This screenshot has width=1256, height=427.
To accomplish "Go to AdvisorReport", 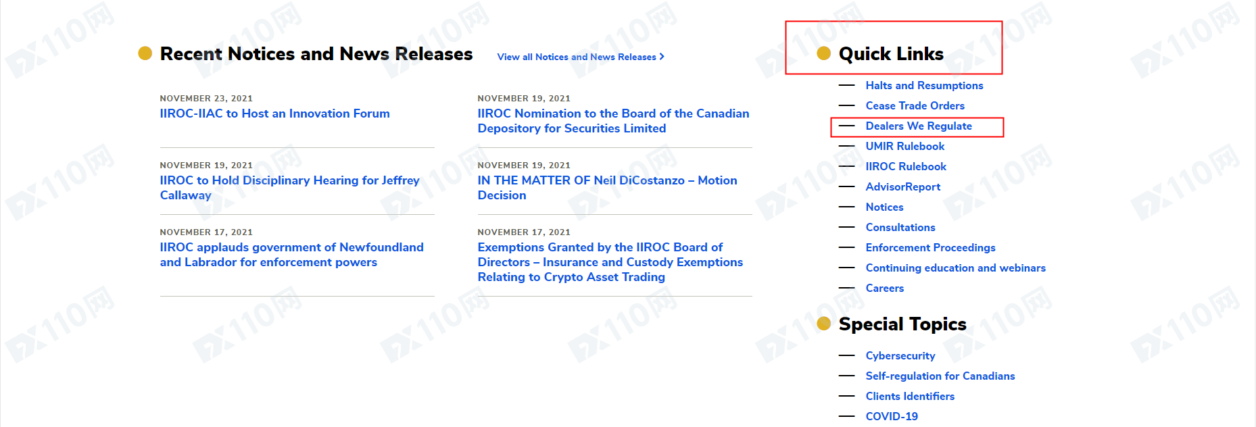I will click(902, 186).
